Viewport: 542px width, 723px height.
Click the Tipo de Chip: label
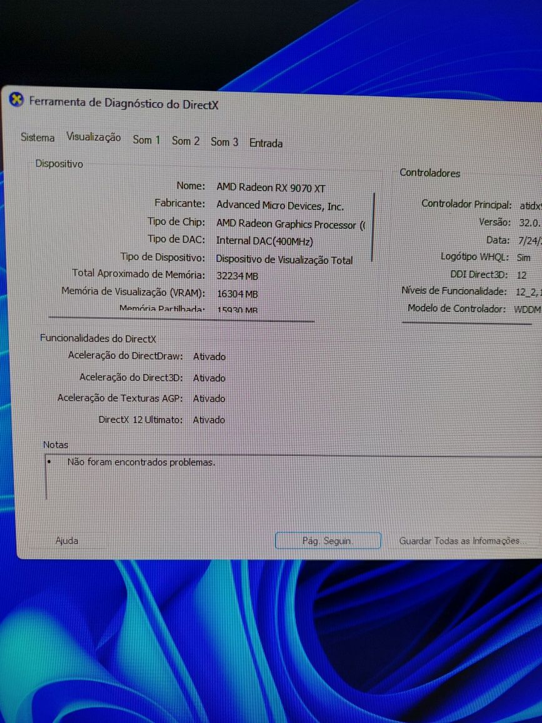click(x=176, y=222)
